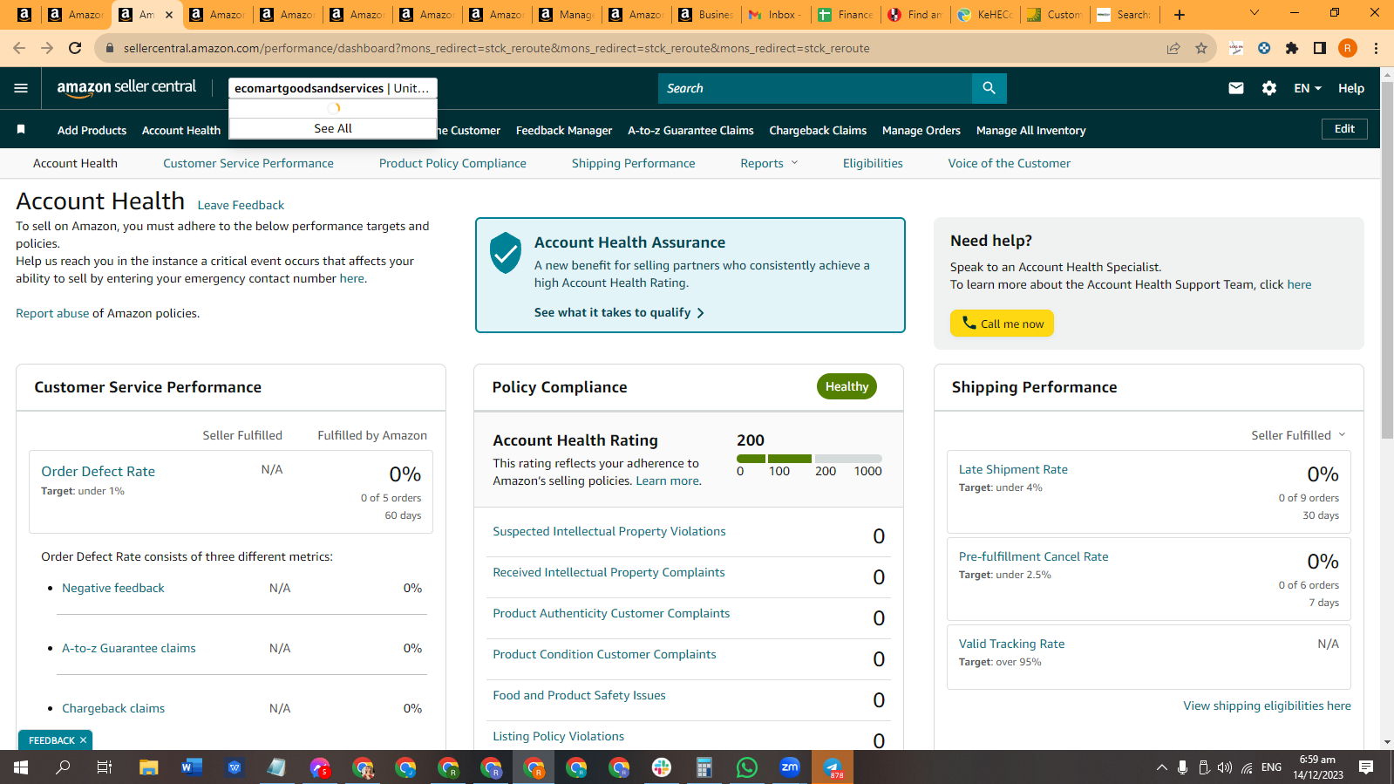
Task: Open the EN language dropdown
Action: tap(1308, 88)
